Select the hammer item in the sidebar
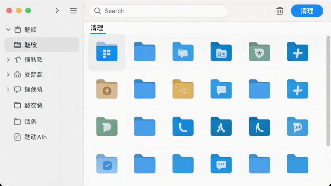This screenshot has height=186, width=331. [42, 60]
